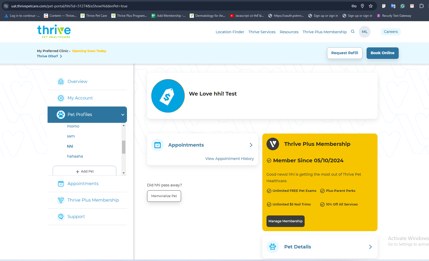Screen dimensions: 429x261
Task: Click the Add Pet button
Action: click(85, 171)
